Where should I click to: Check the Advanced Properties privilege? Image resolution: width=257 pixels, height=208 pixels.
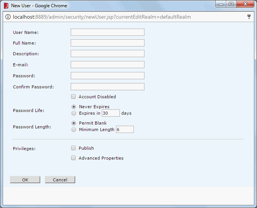pos(73,158)
